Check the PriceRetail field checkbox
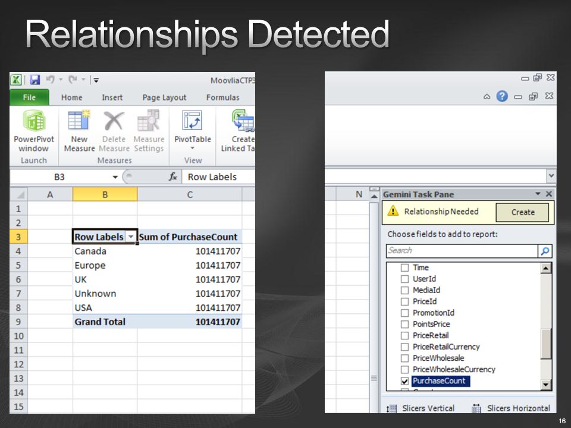This screenshot has width=571, height=428. pyautogui.click(x=404, y=335)
